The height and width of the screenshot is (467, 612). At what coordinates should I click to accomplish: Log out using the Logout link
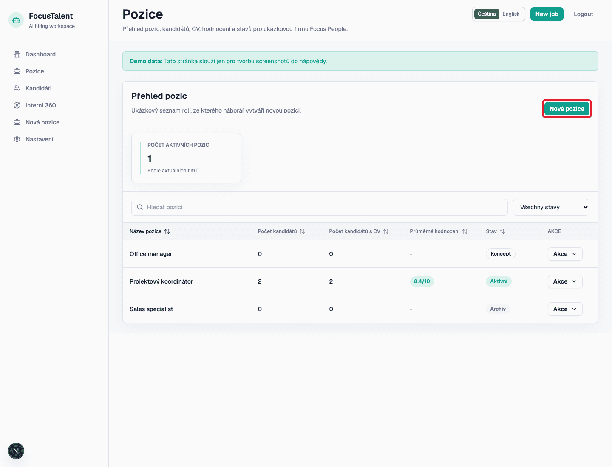pos(584,14)
